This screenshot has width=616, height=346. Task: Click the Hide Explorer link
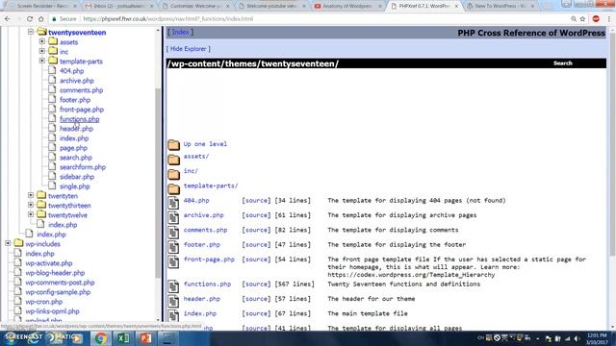point(189,49)
